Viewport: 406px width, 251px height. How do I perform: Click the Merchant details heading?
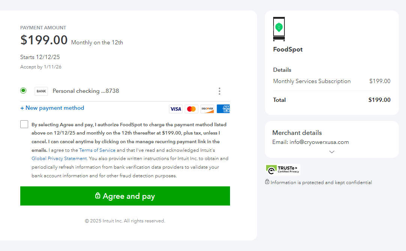click(x=297, y=133)
